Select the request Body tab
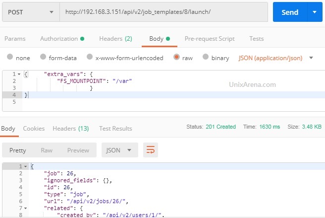325x218 pixels. tap(160, 39)
